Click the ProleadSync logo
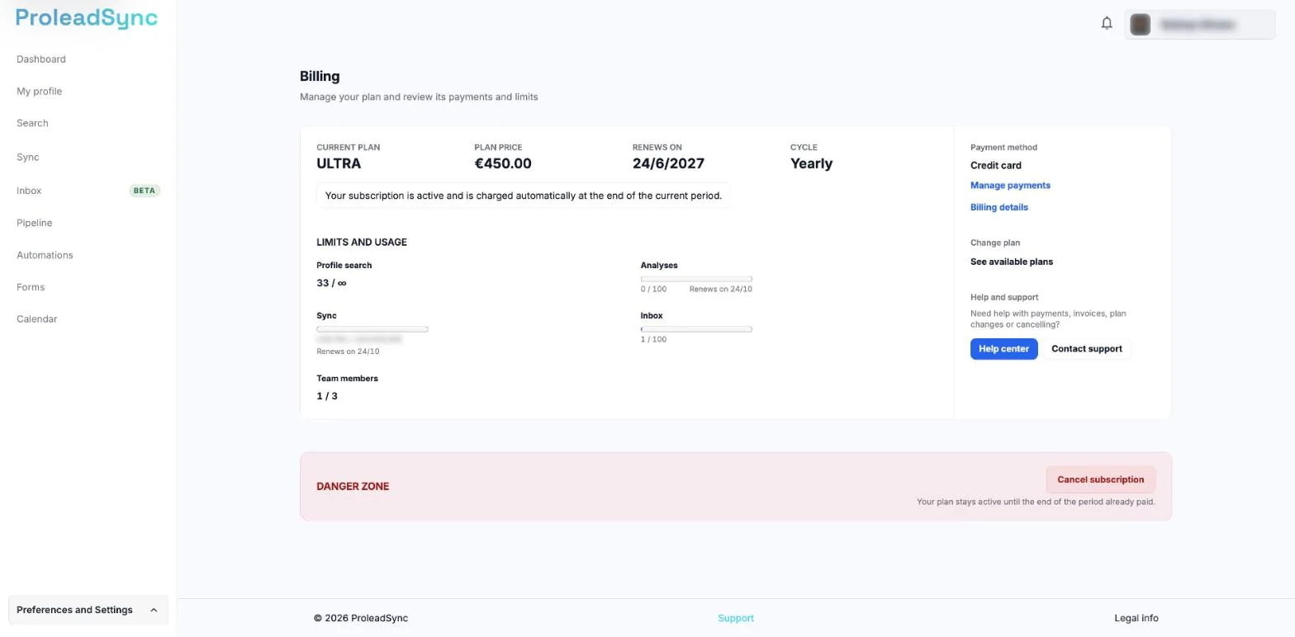Viewport: 1295px width, 637px height. tap(87, 18)
